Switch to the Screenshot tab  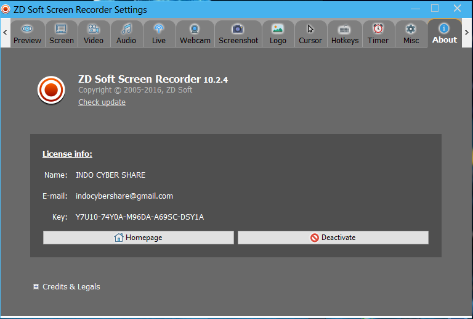click(x=238, y=34)
